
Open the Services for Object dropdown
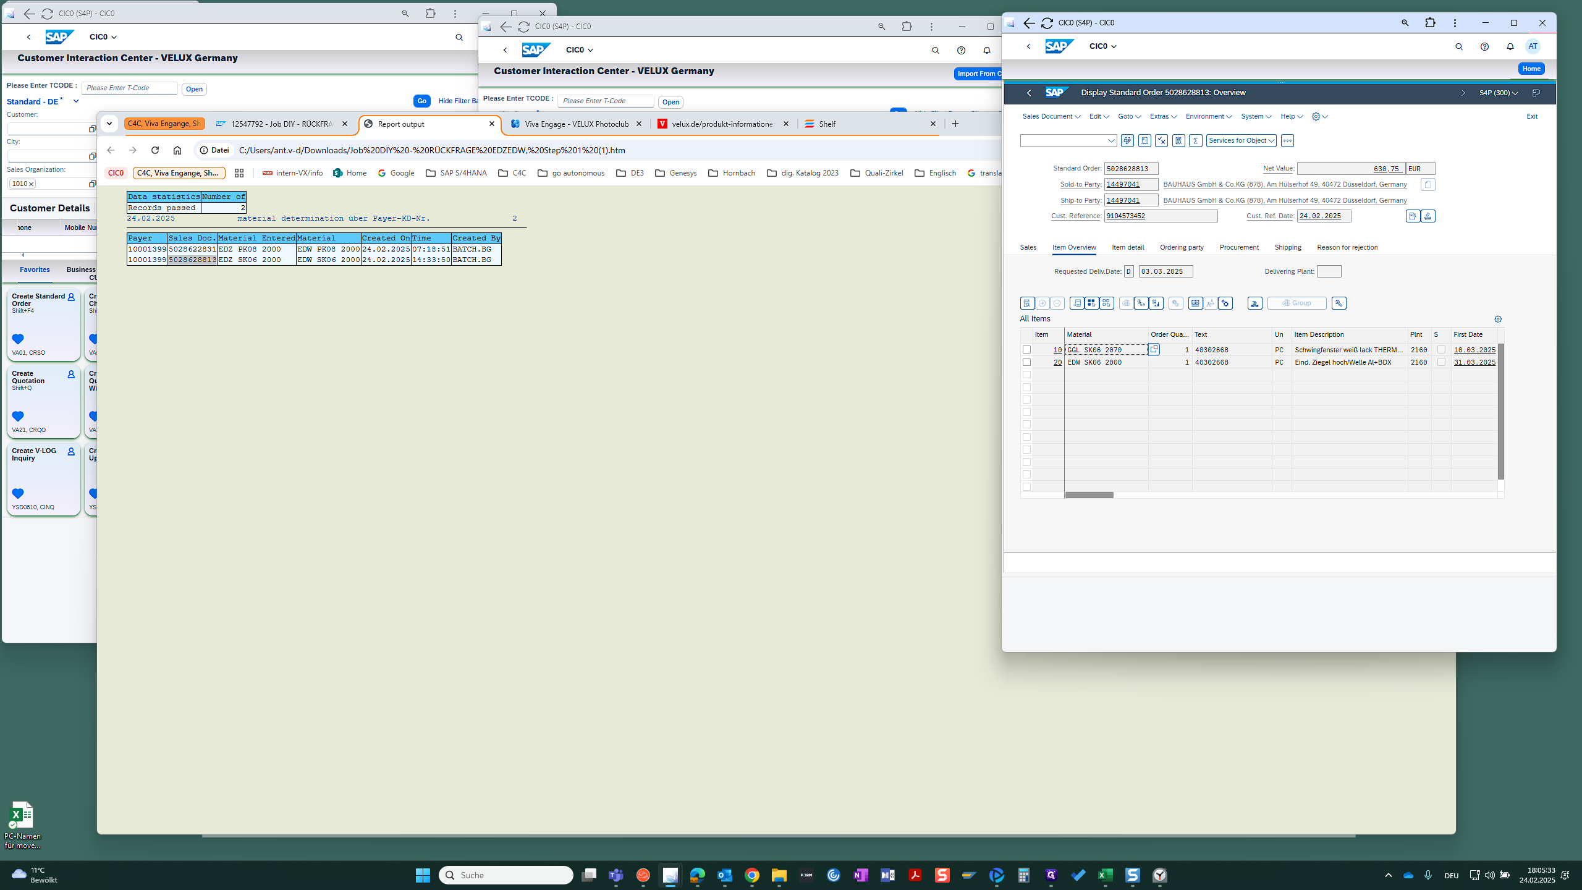[1241, 141]
